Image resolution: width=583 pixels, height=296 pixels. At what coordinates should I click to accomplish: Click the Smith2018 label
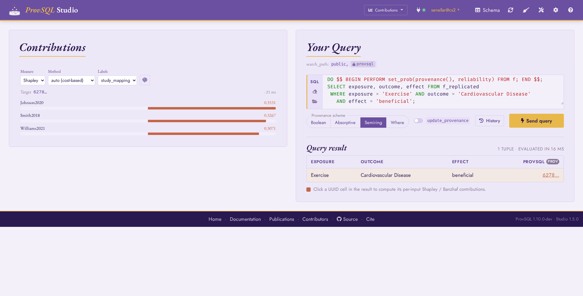click(30, 116)
